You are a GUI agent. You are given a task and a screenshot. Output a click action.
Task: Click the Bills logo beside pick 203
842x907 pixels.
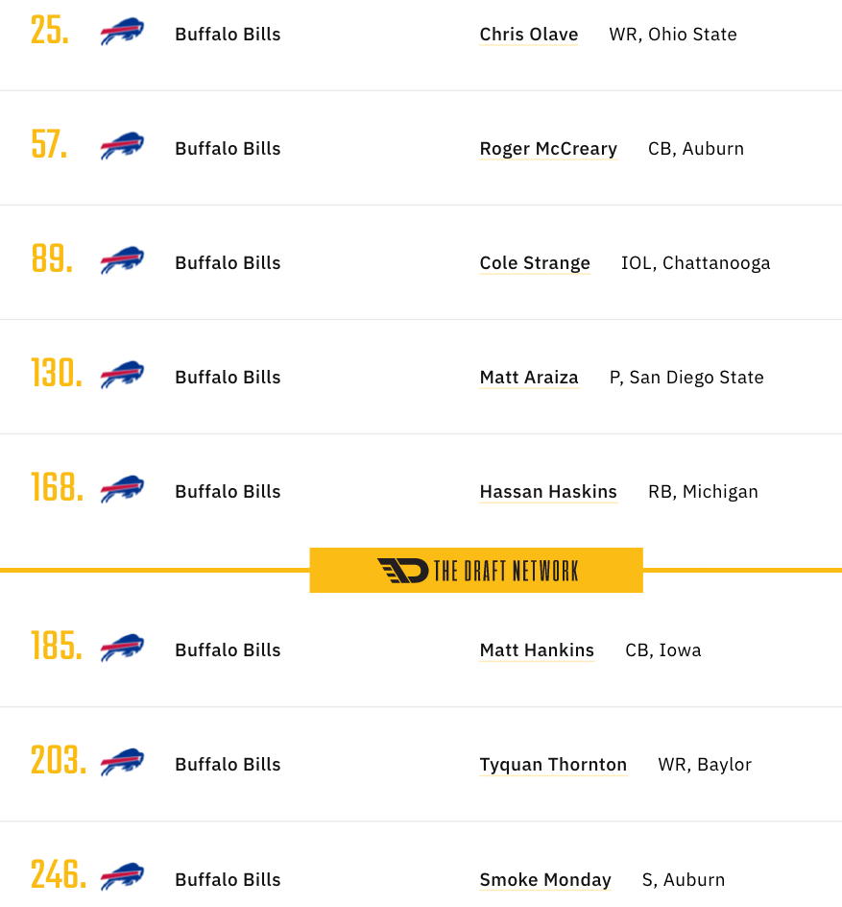(122, 762)
